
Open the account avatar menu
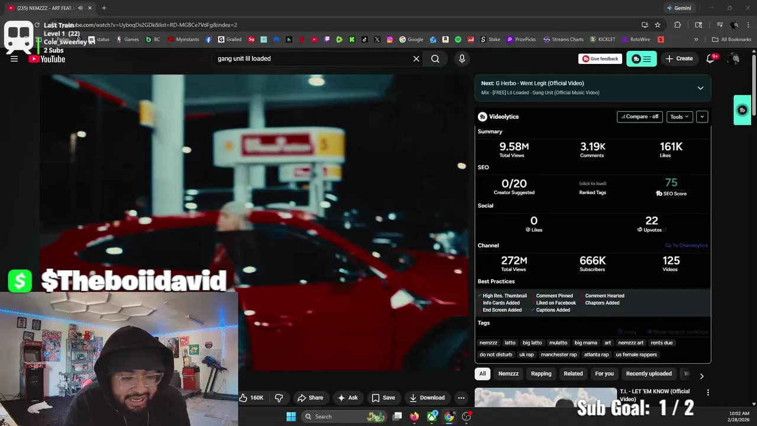[x=734, y=59]
